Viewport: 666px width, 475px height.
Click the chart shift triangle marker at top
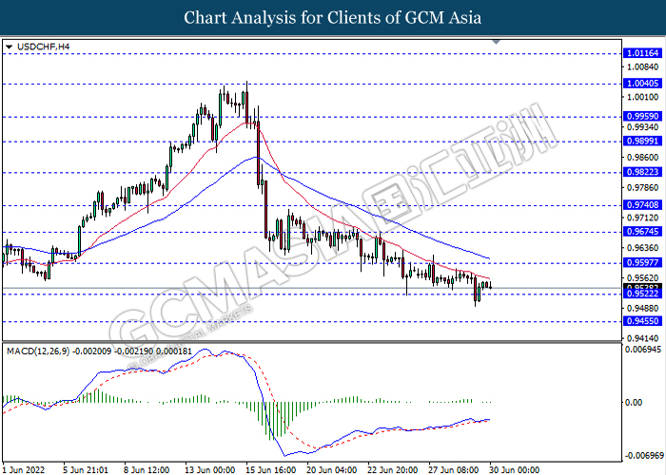click(496, 42)
